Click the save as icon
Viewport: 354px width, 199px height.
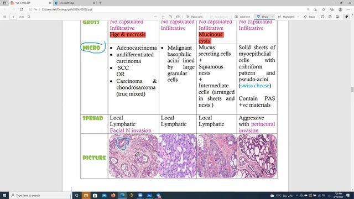[x=337, y=17]
